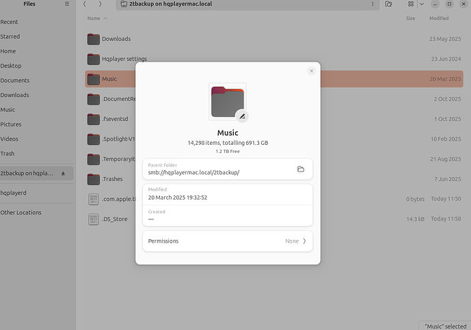Open Documents in the sidebar

[15, 81]
